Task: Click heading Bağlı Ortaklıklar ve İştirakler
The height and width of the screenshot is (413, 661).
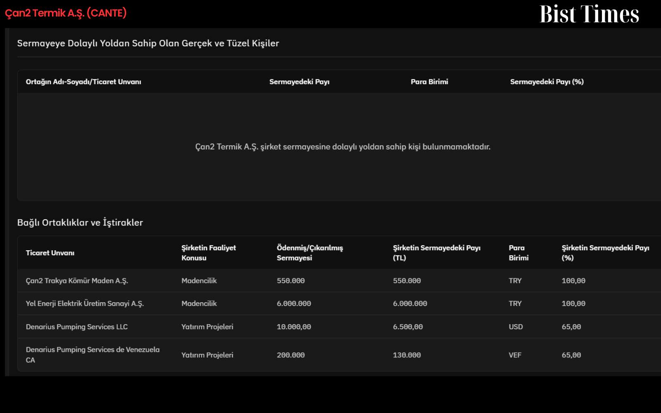Action: tap(80, 223)
